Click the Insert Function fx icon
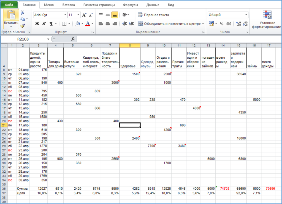The width and height of the screenshot is (282, 204). click(73, 39)
